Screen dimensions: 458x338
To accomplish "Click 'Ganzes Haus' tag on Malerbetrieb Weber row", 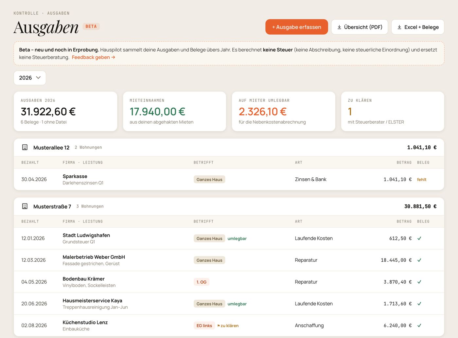I will pyautogui.click(x=209, y=260).
